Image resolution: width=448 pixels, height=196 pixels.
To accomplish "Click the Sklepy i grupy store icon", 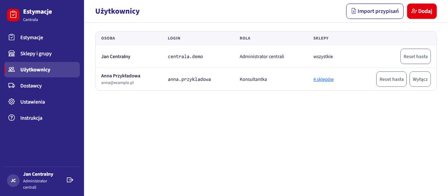I will pyautogui.click(x=11, y=53).
